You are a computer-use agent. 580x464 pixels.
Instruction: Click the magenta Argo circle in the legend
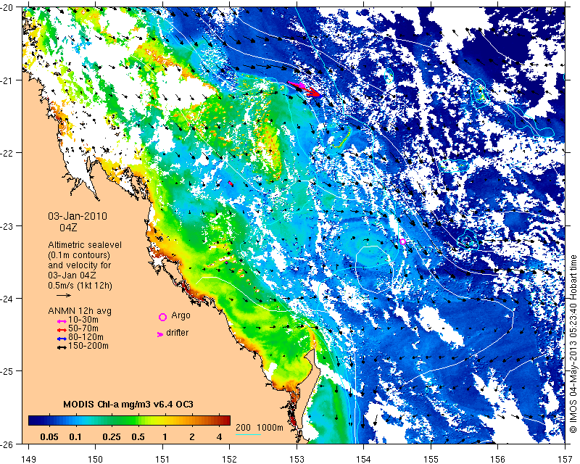pyautogui.click(x=162, y=317)
